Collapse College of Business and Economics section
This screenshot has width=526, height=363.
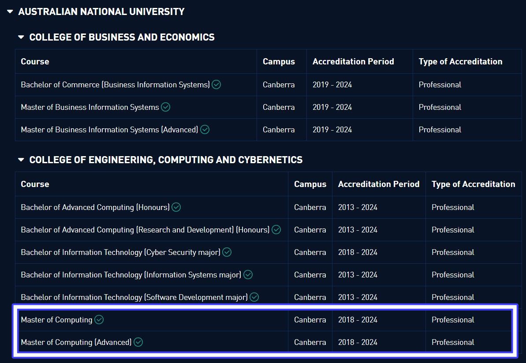[x=21, y=37]
